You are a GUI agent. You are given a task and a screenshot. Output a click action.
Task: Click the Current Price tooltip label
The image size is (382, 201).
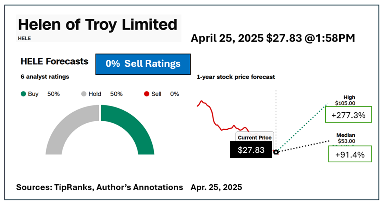click(255, 138)
